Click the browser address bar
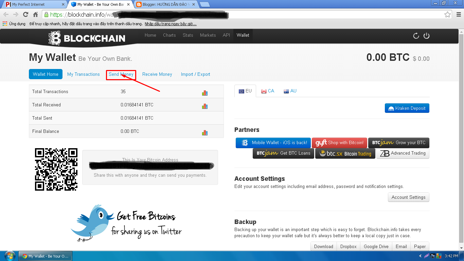The width and height of the screenshot is (464, 261). pyautogui.click(x=247, y=15)
